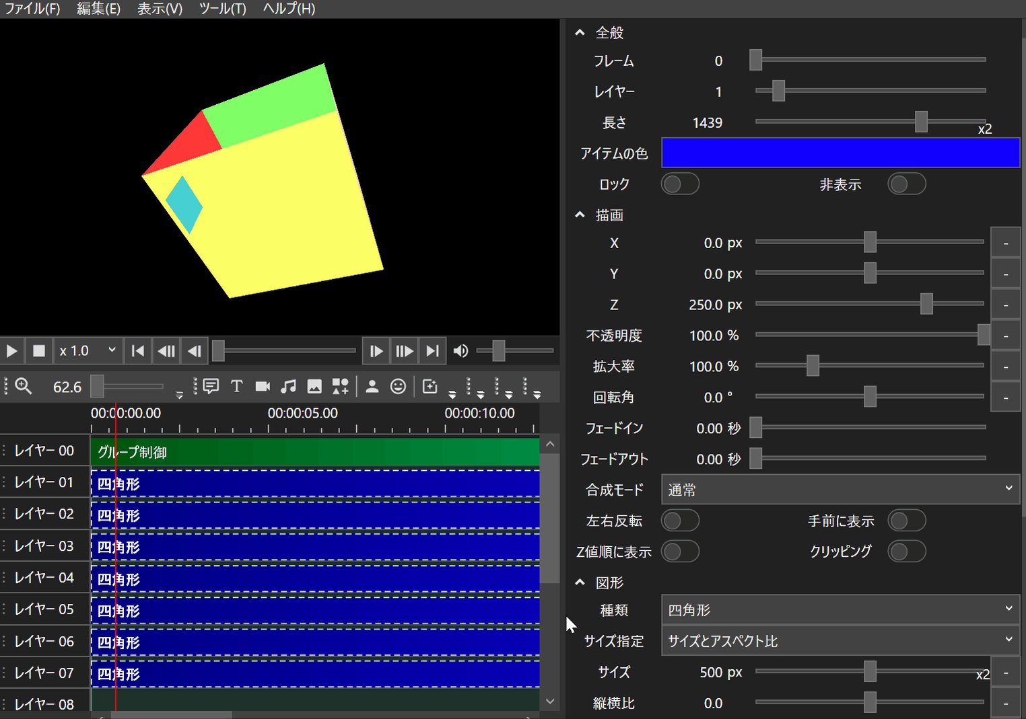Mute audio with the speaker icon
The height and width of the screenshot is (719, 1026).
click(460, 351)
